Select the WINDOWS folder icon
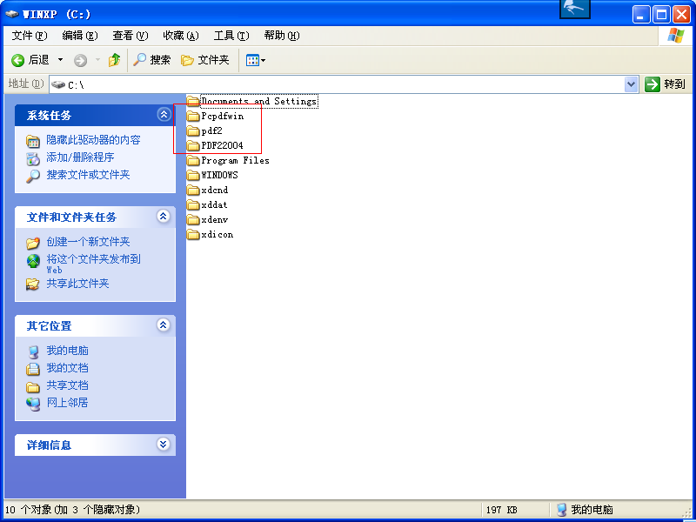 pos(193,176)
